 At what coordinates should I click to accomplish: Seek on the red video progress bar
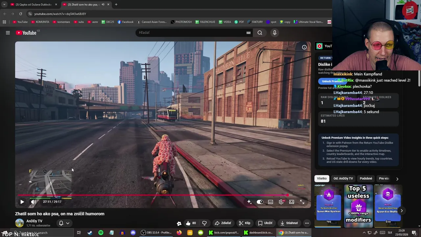(163, 195)
